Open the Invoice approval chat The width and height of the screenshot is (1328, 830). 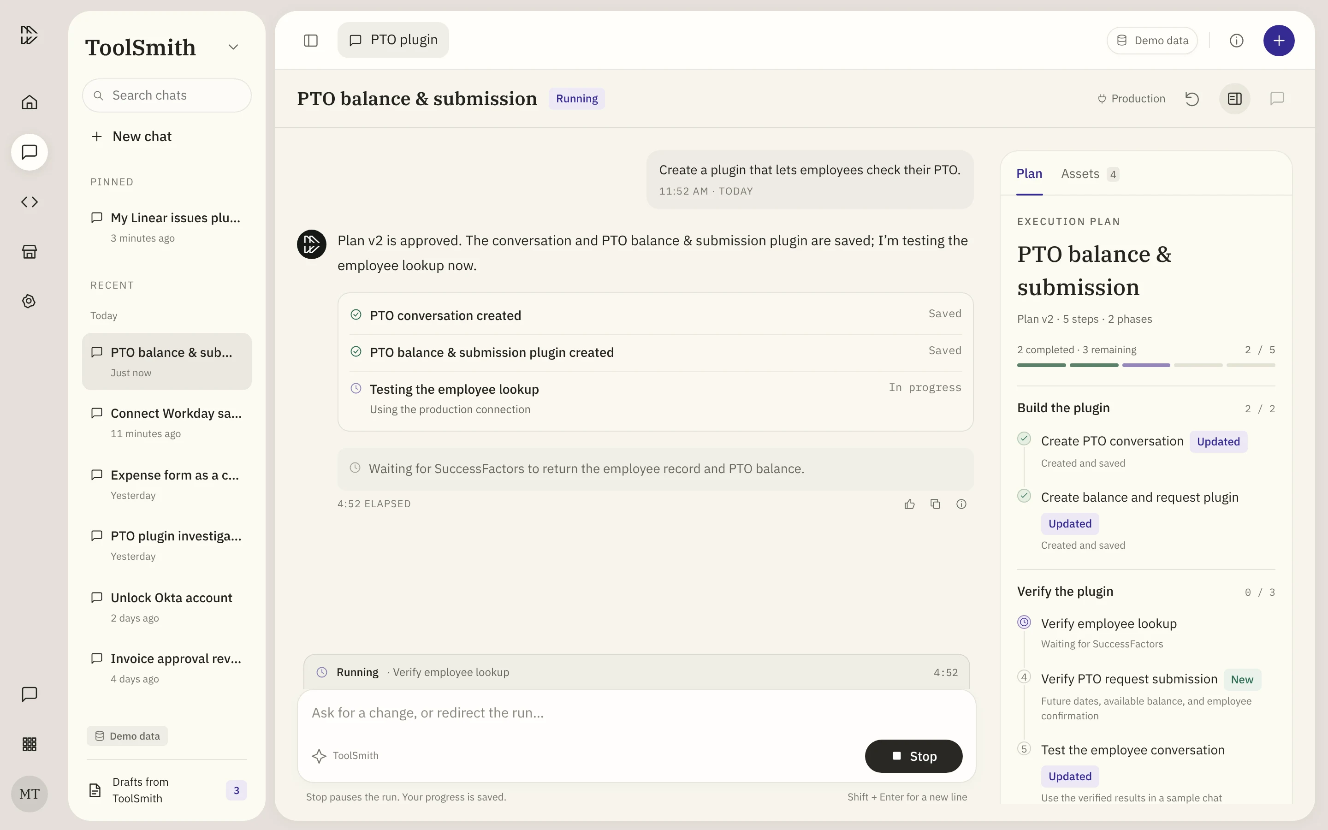167,668
